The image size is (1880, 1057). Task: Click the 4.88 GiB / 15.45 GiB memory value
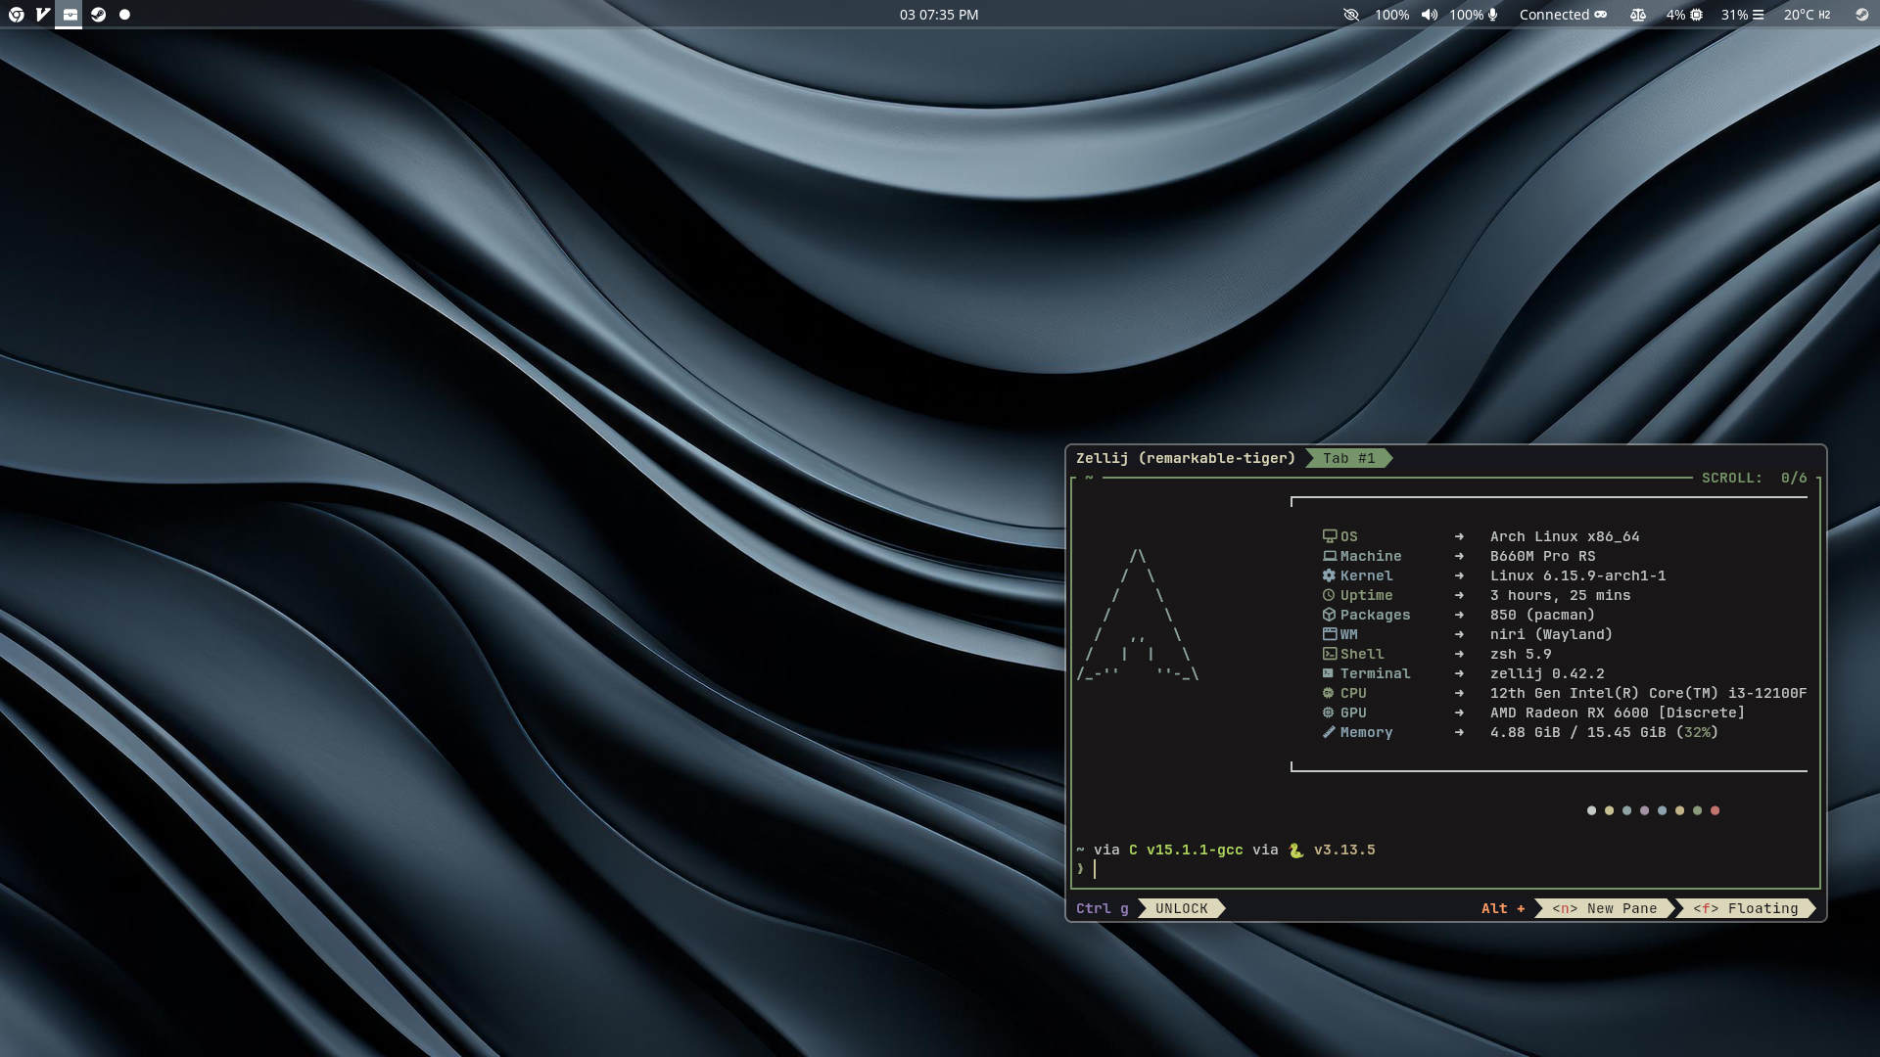[1577, 732]
